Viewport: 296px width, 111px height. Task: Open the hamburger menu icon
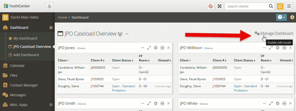point(289,6)
